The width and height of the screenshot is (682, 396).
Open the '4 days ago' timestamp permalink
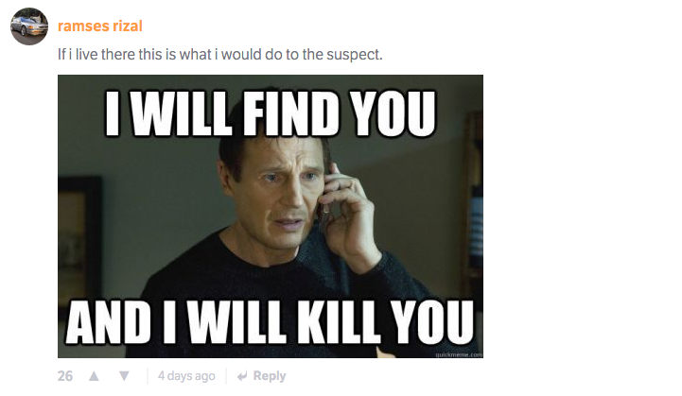click(x=186, y=375)
